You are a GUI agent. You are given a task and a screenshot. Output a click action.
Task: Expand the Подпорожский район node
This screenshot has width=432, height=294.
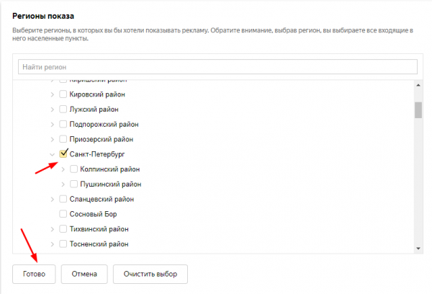tap(52, 125)
